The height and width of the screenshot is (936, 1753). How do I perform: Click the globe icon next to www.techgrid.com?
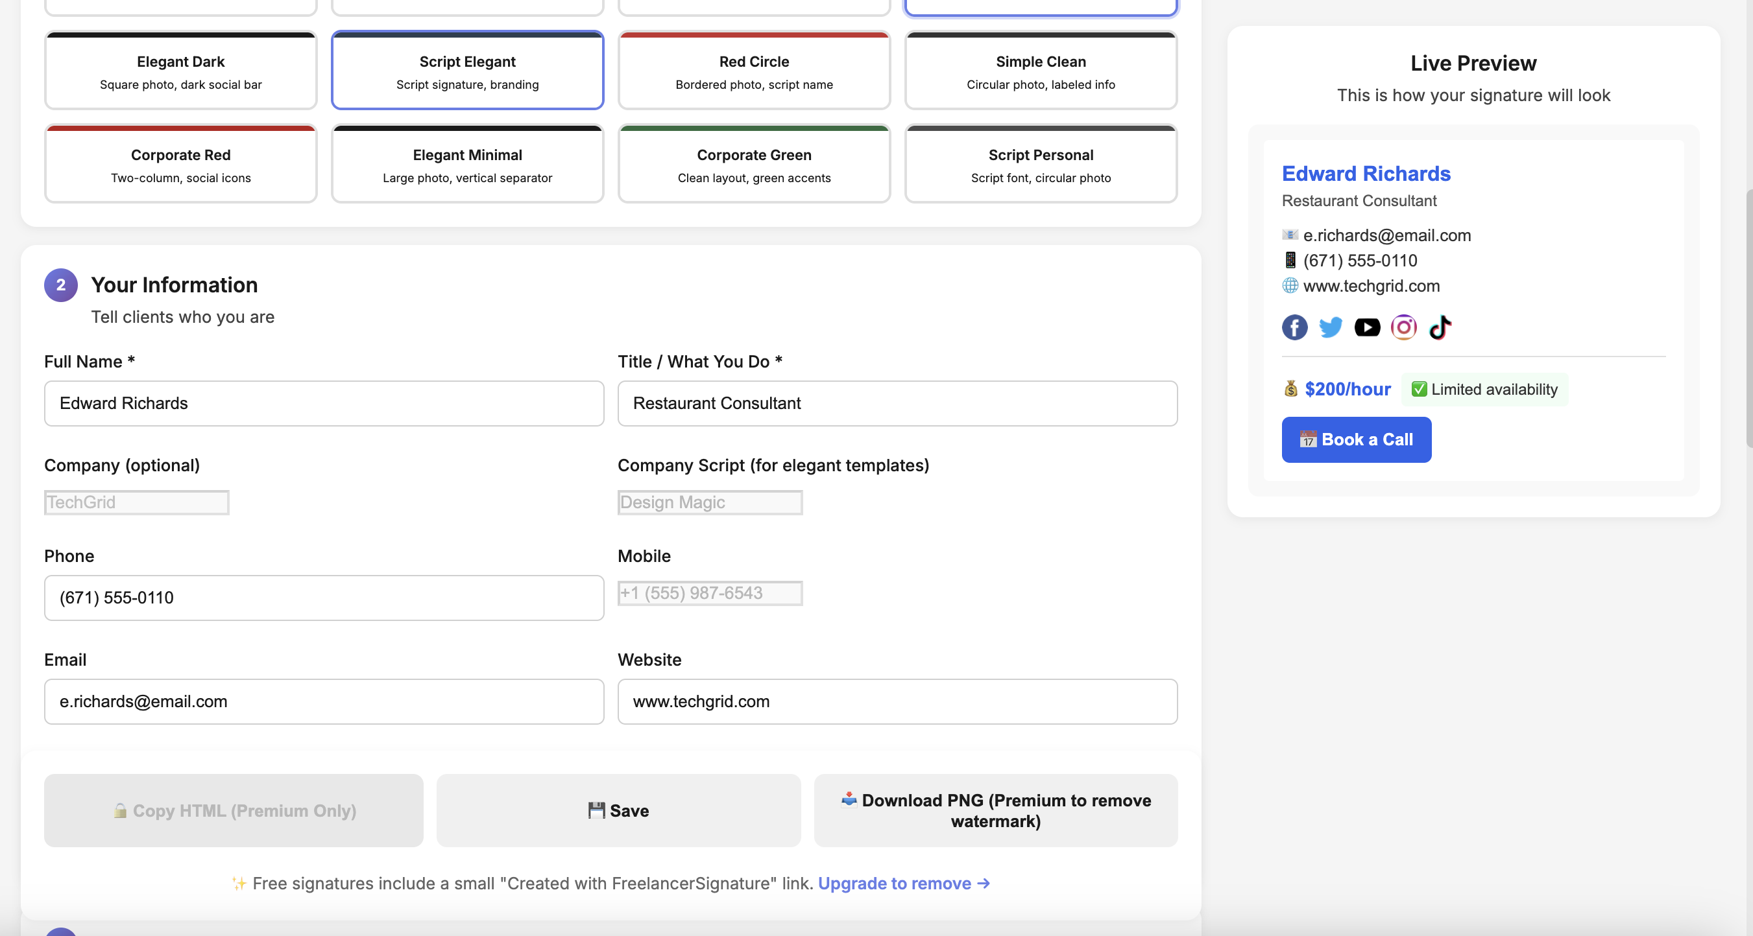coord(1290,285)
